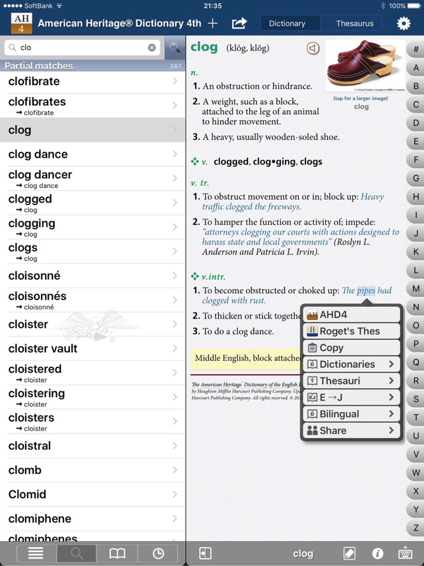Tap the clog shoe thumbnail image
This screenshot has width=424, height=566.
point(365,66)
